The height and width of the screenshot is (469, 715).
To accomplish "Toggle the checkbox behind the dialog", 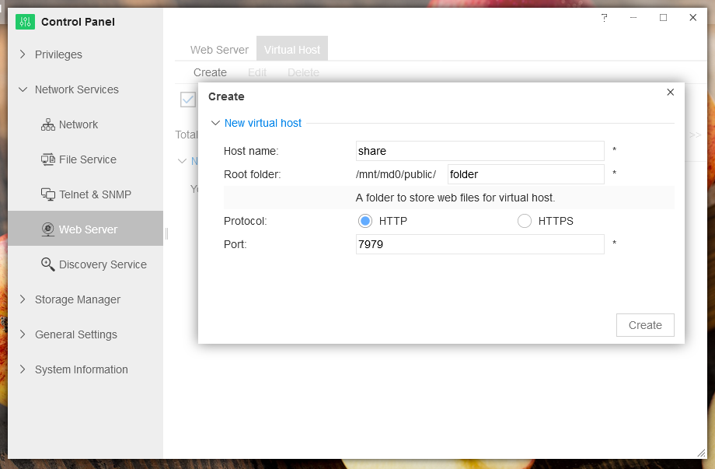I will (x=187, y=100).
